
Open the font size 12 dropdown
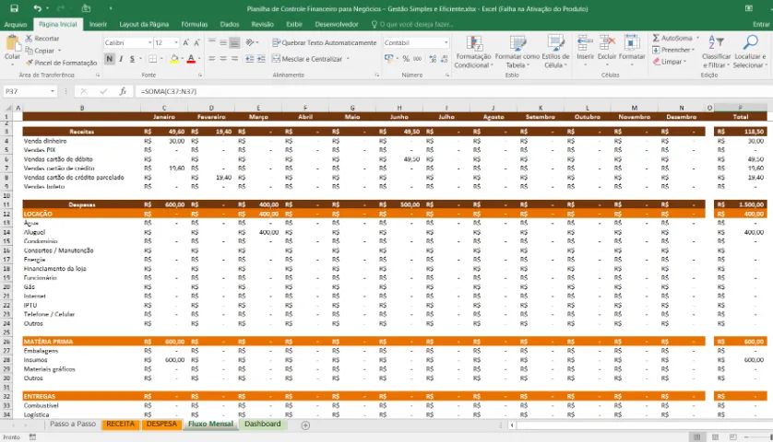point(176,43)
